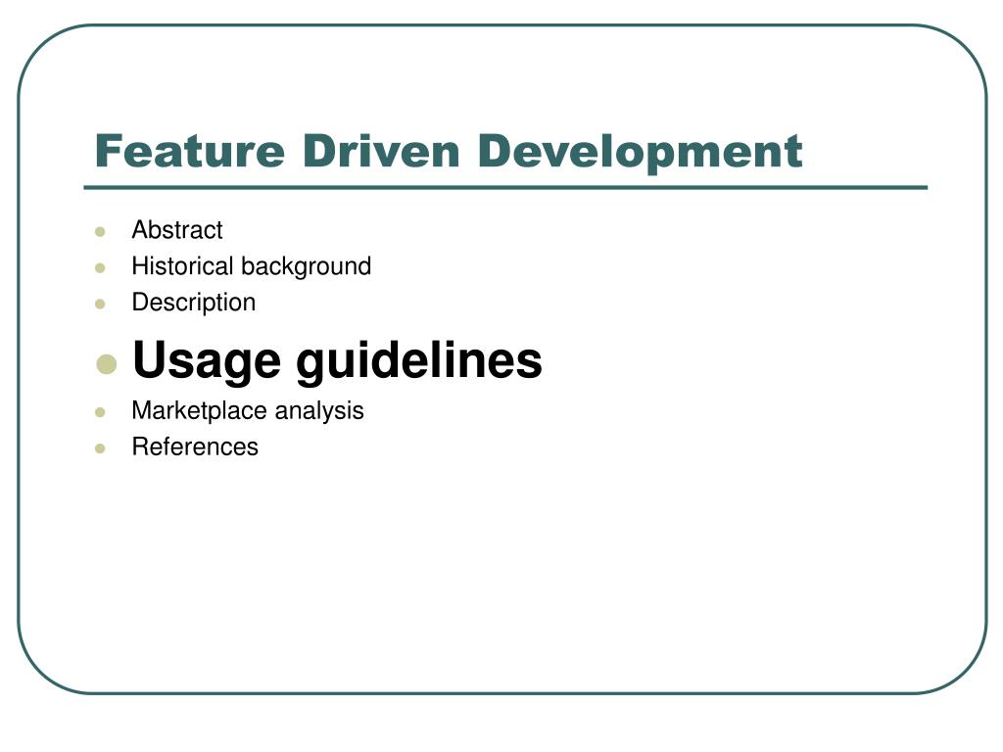
Task: Select the Description list entry
Action: point(193,303)
